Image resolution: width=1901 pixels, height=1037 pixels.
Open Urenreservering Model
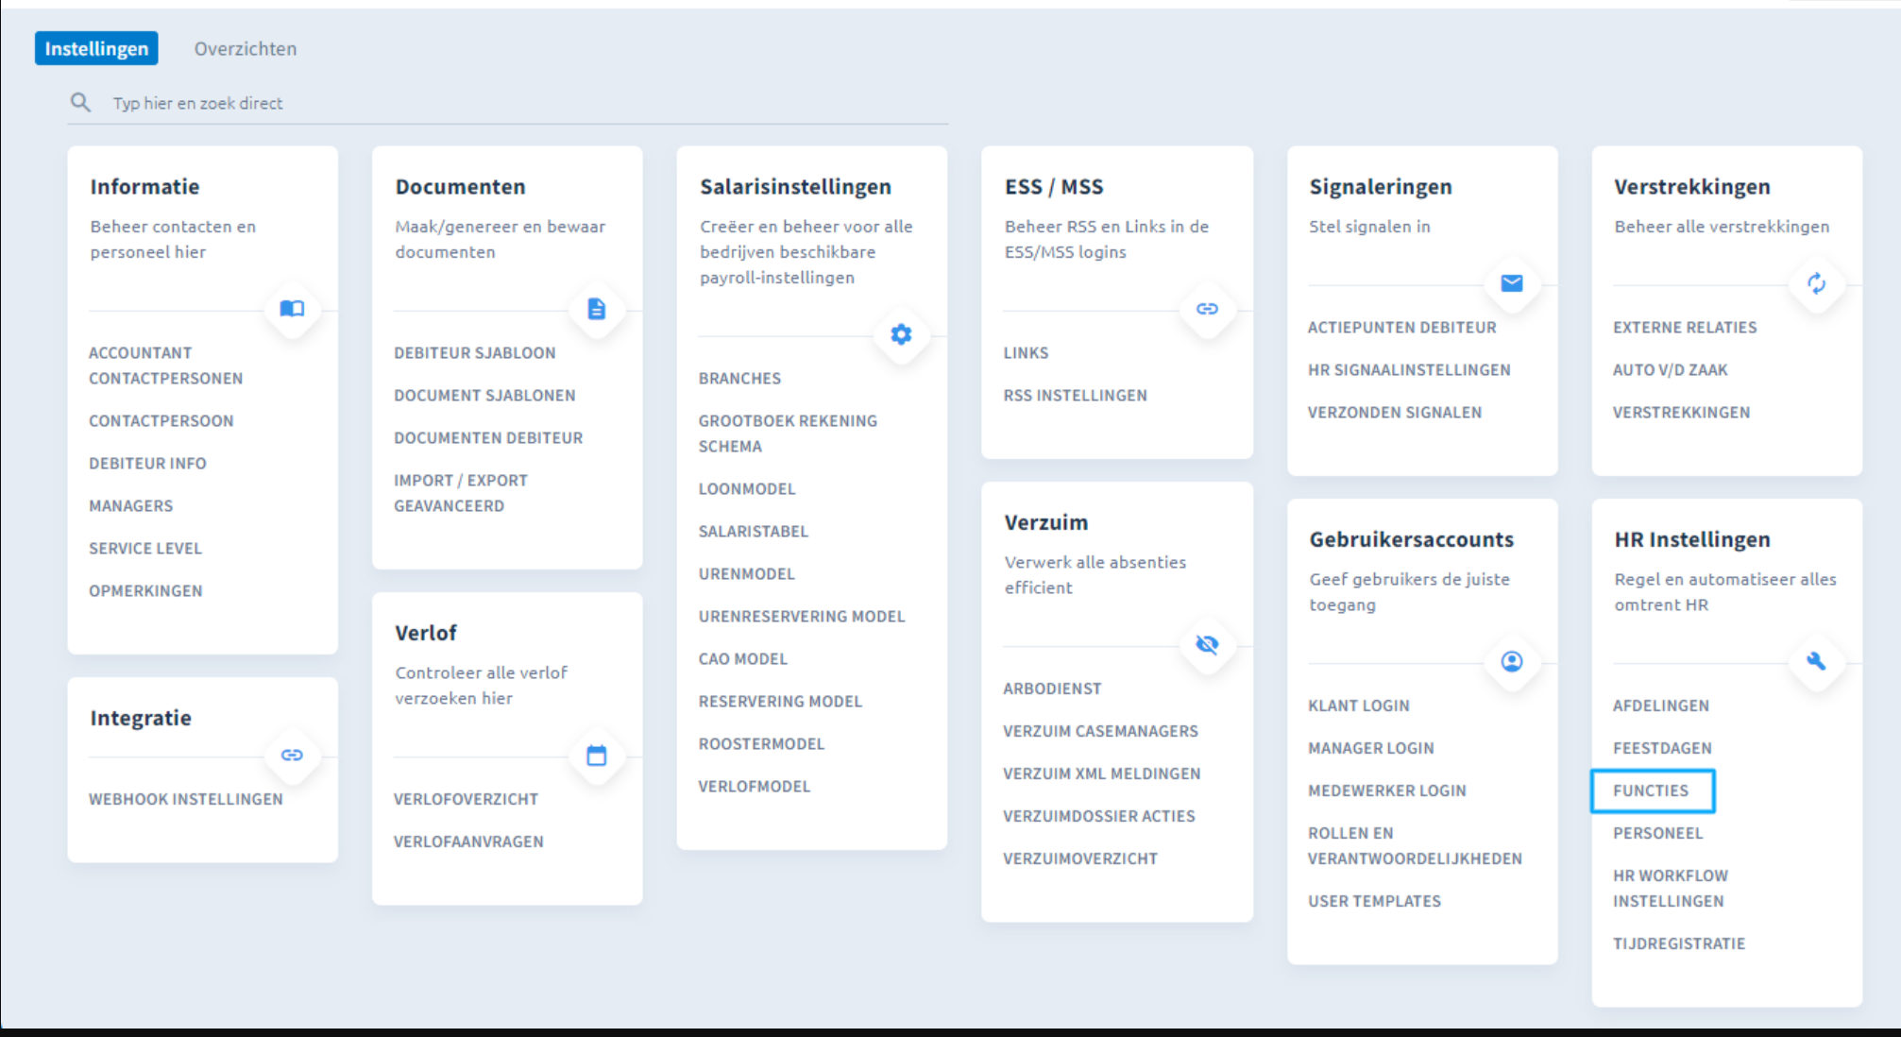click(802, 616)
